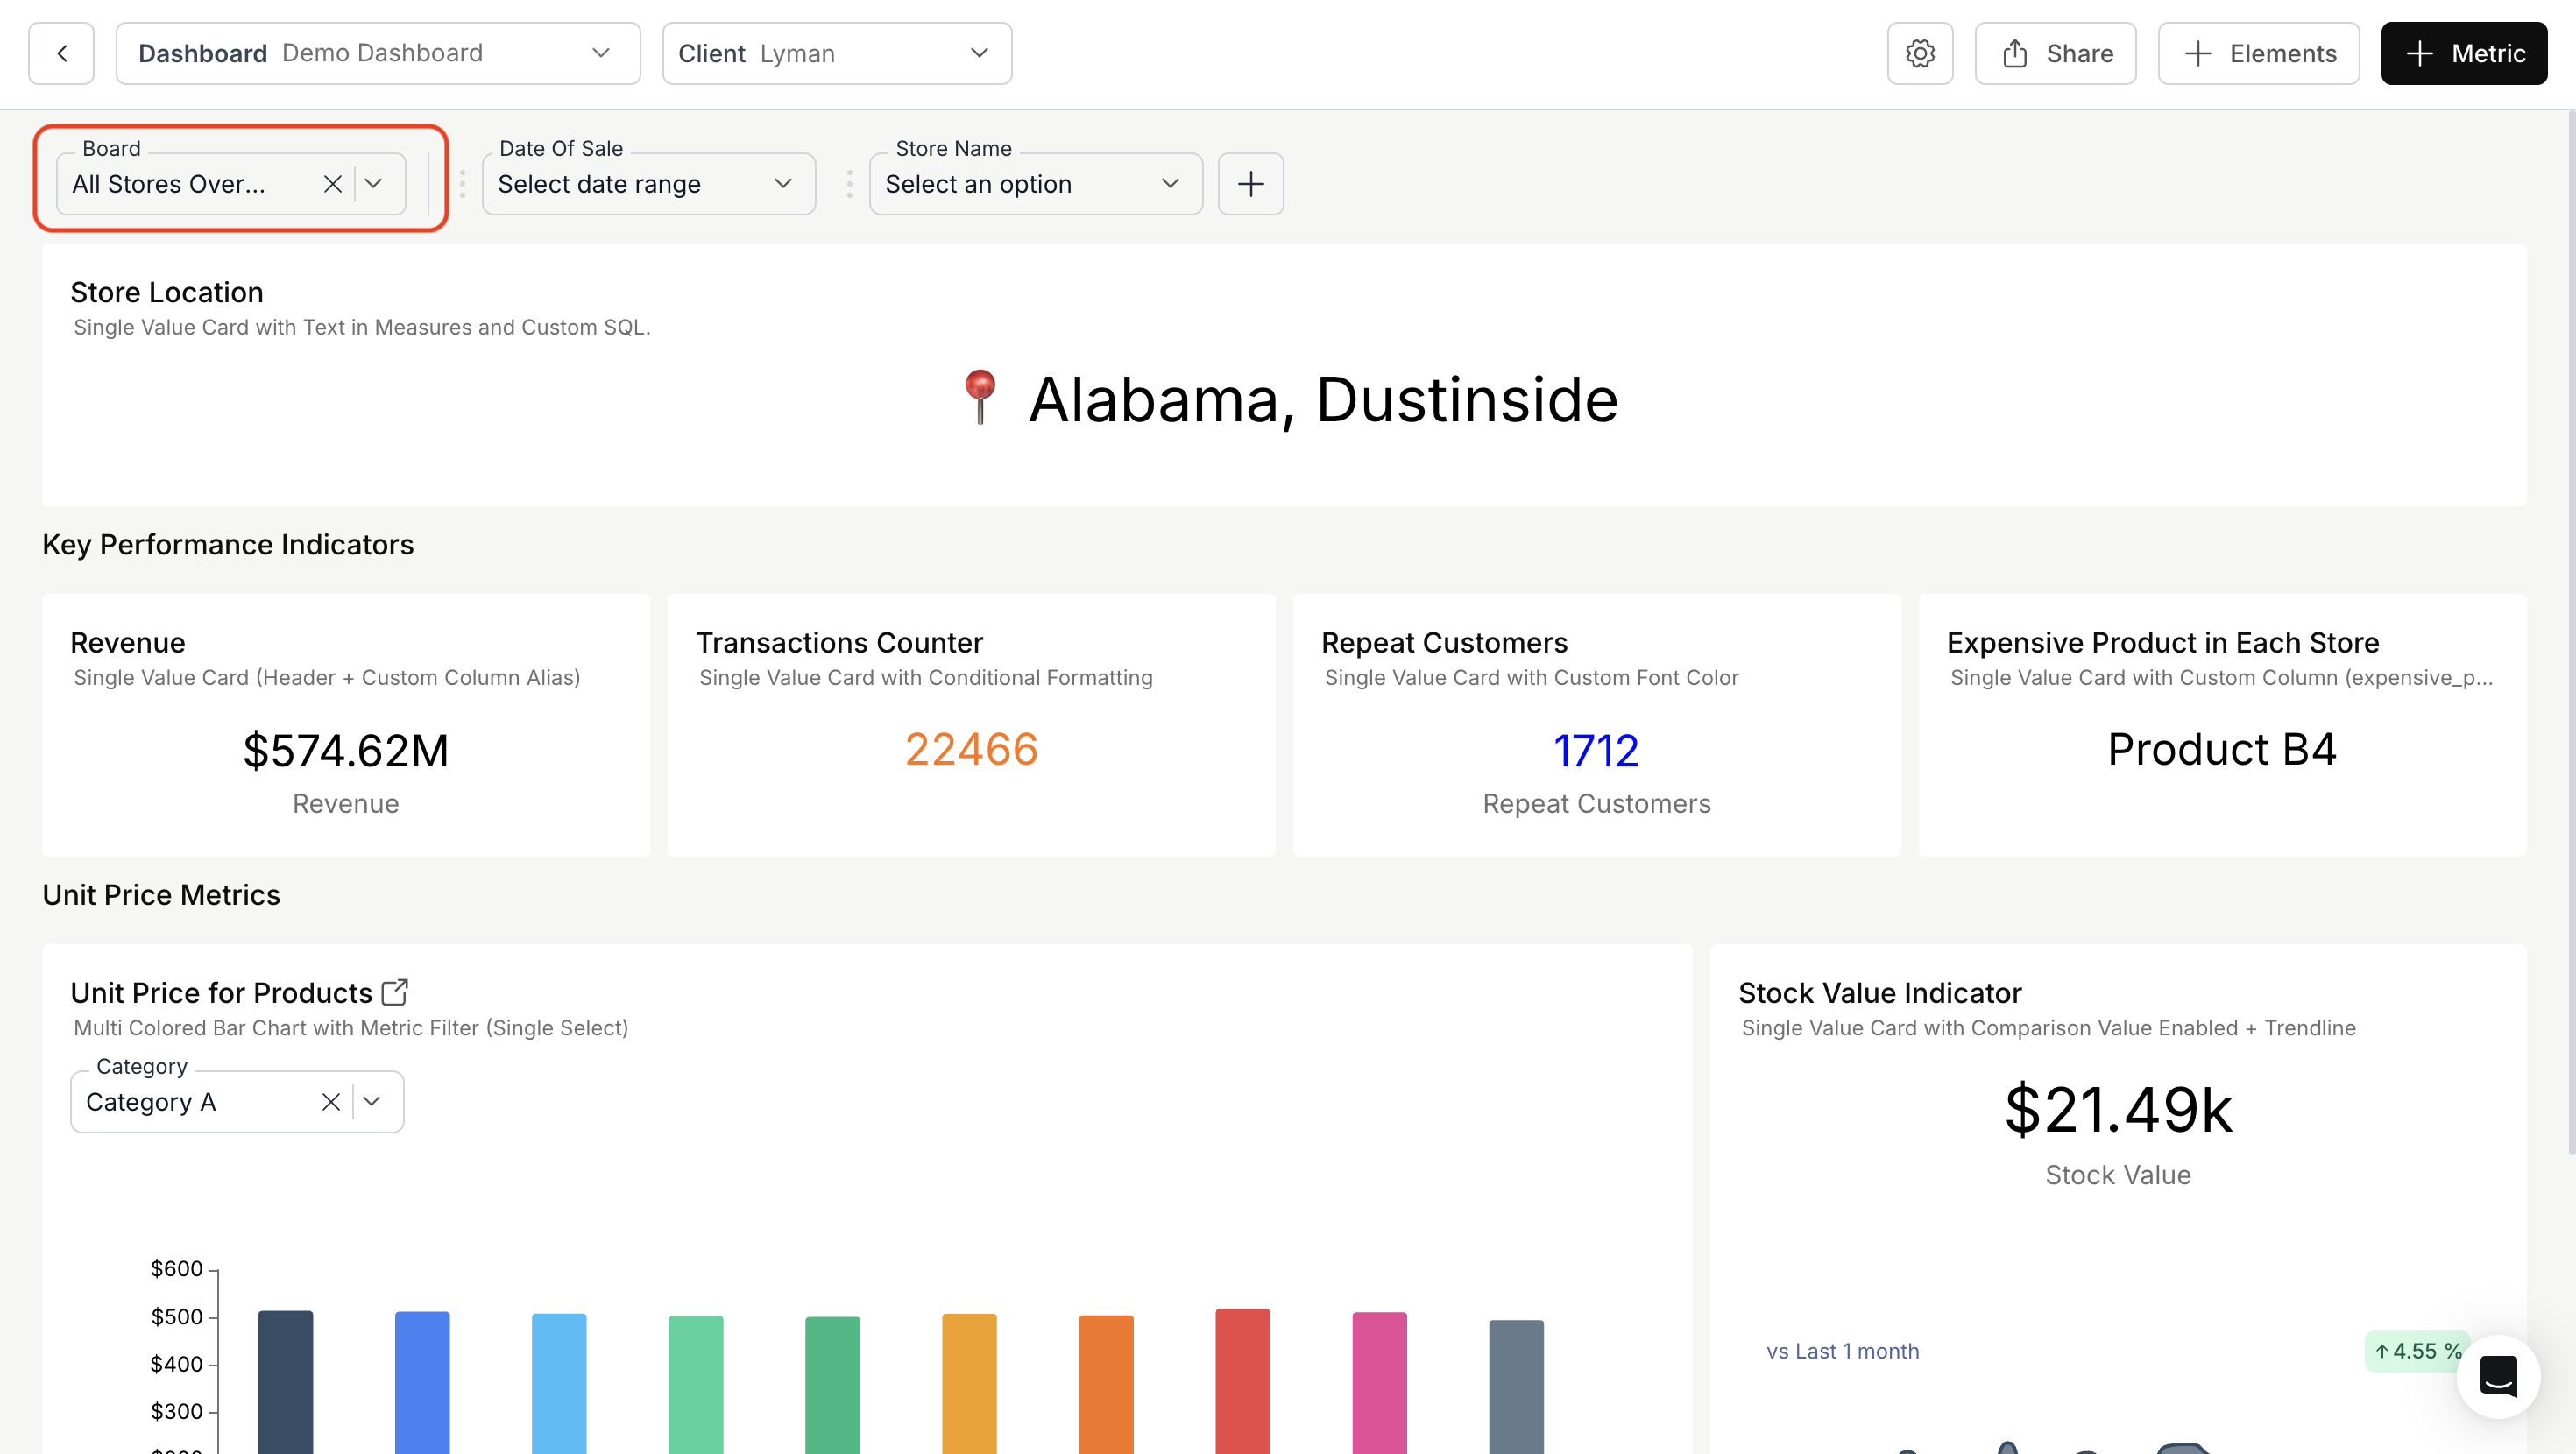
Task: Expand the Board filter dropdown
Action: [x=374, y=184]
